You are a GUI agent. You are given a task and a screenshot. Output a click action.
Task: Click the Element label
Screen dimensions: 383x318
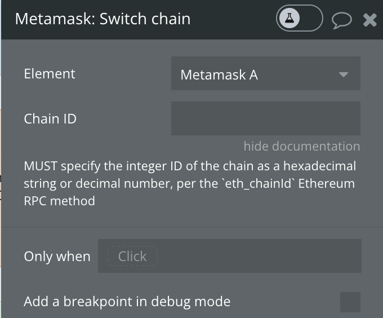point(50,73)
